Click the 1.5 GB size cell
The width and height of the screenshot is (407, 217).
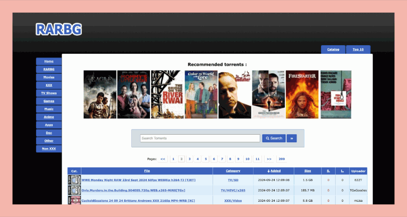(x=308, y=180)
